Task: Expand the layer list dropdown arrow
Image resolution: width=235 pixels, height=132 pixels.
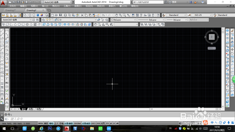Action: point(95,20)
